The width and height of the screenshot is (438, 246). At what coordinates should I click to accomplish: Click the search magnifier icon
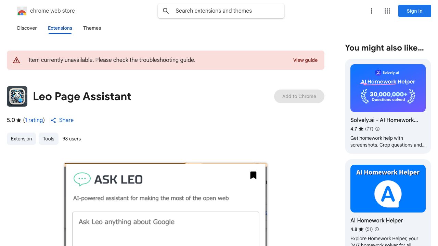pyautogui.click(x=166, y=11)
